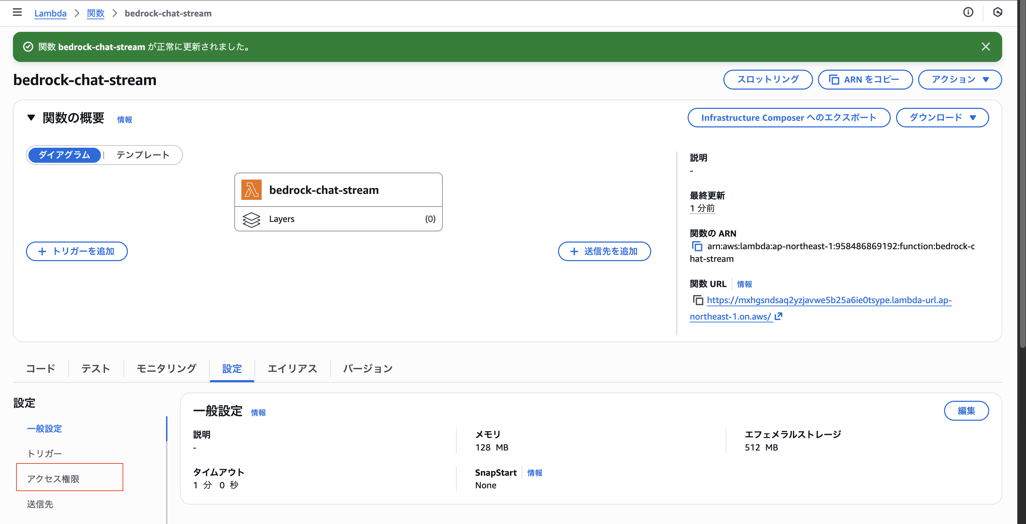This screenshot has height=524, width=1026.
Task: Copy the function ARN using its copy icon
Action: tap(698, 246)
